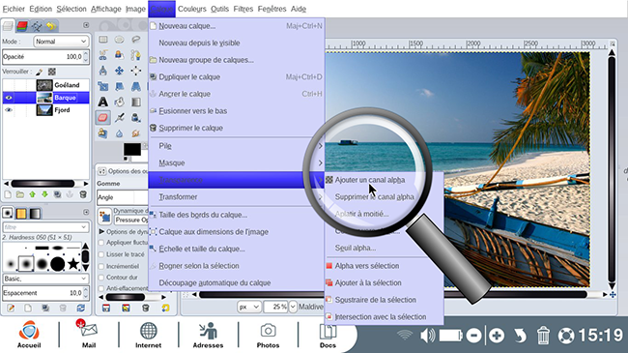Viewport: 628px width, 353px height.
Task: Open the layer Mode dropdown
Action: pos(61,42)
